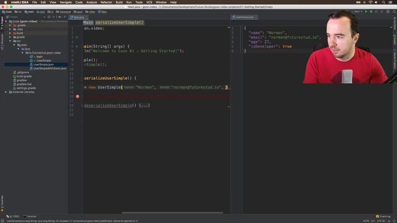Expand External Libraries node
The image size is (397, 223).
pos(6,92)
